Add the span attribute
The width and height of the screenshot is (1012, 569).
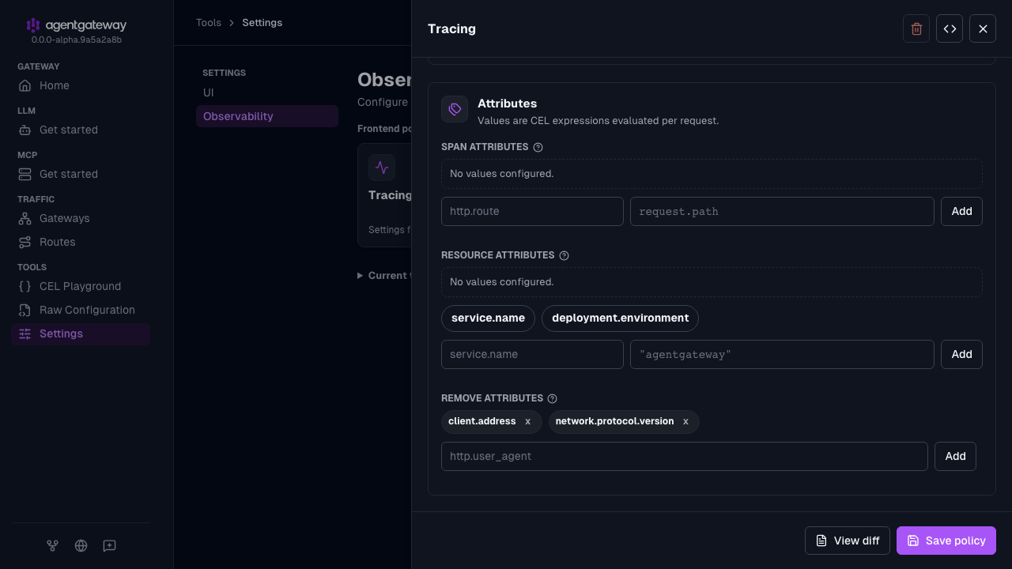point(961,211)
